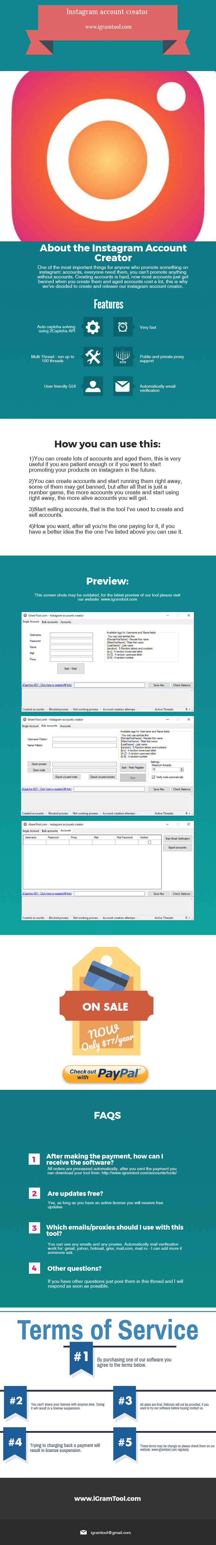This screenshot has height=1545, width=216.
Task: Select Accounts tab in third preview window
Action: pos(65,830)
